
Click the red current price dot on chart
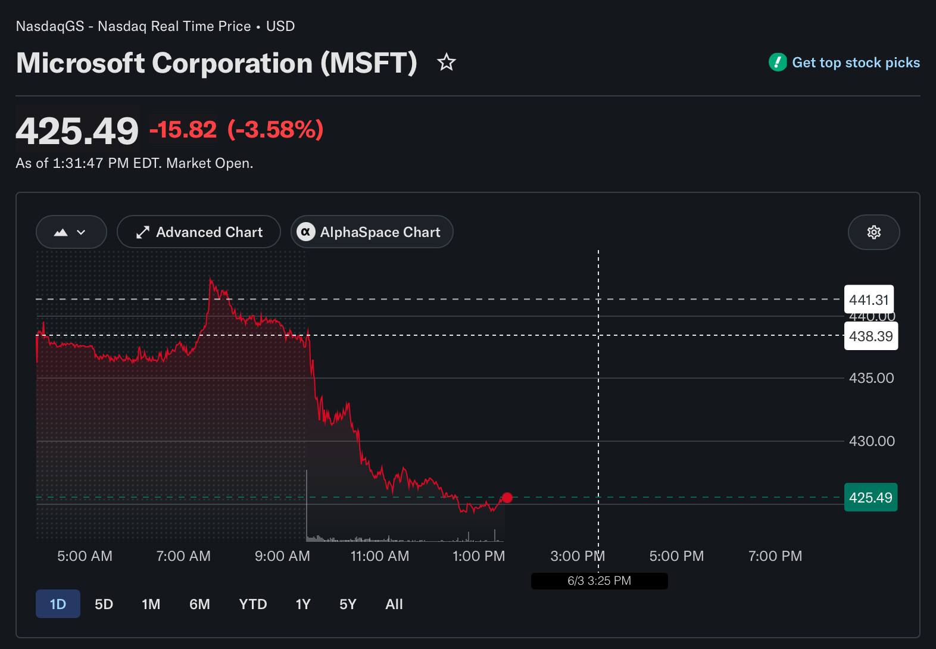507,498
